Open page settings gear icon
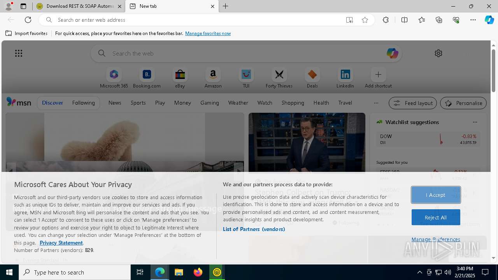This screenshot has width=498, height=280. pyautogui.click(x=438, y=53)
